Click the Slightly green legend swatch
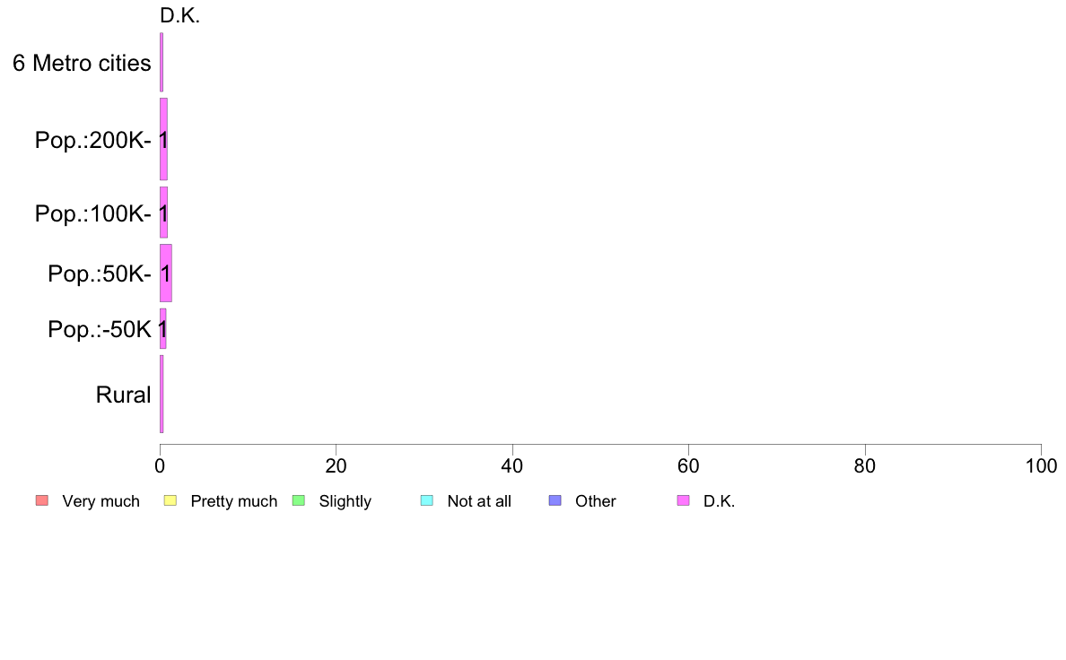 299,501
